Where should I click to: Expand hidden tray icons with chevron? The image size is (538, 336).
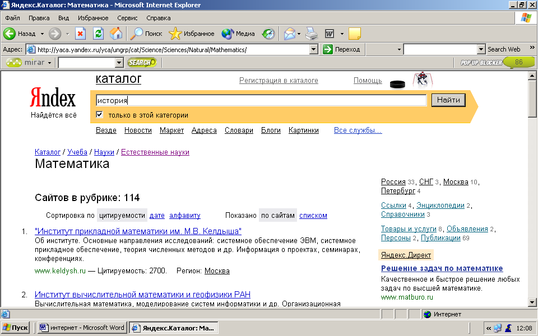(x=488, y=328)
